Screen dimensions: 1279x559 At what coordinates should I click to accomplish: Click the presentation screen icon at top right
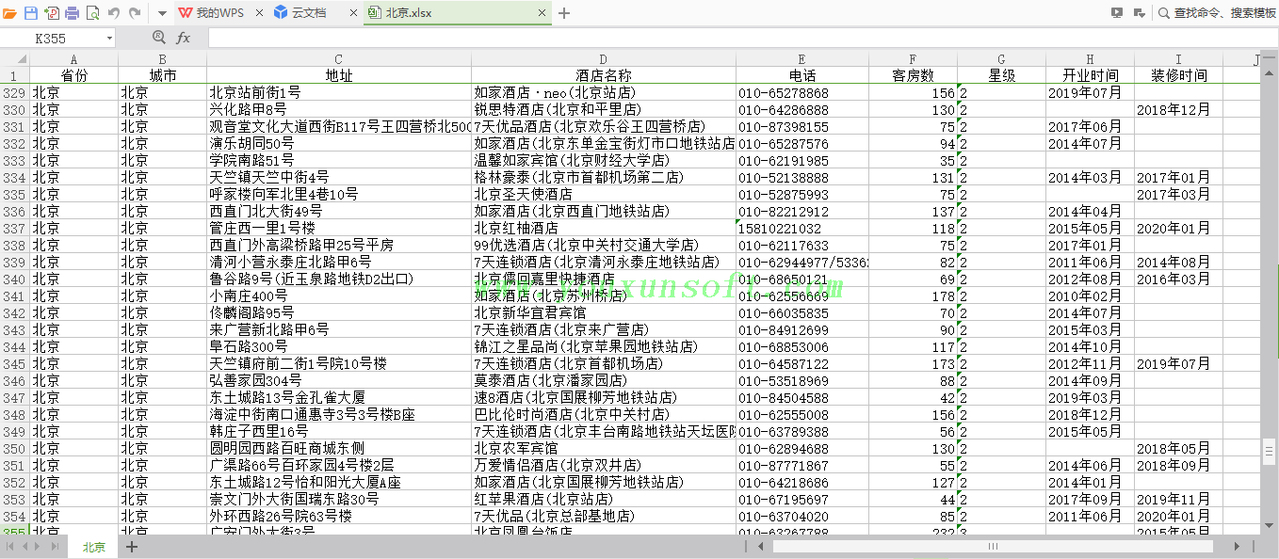tap(1117, 13)
